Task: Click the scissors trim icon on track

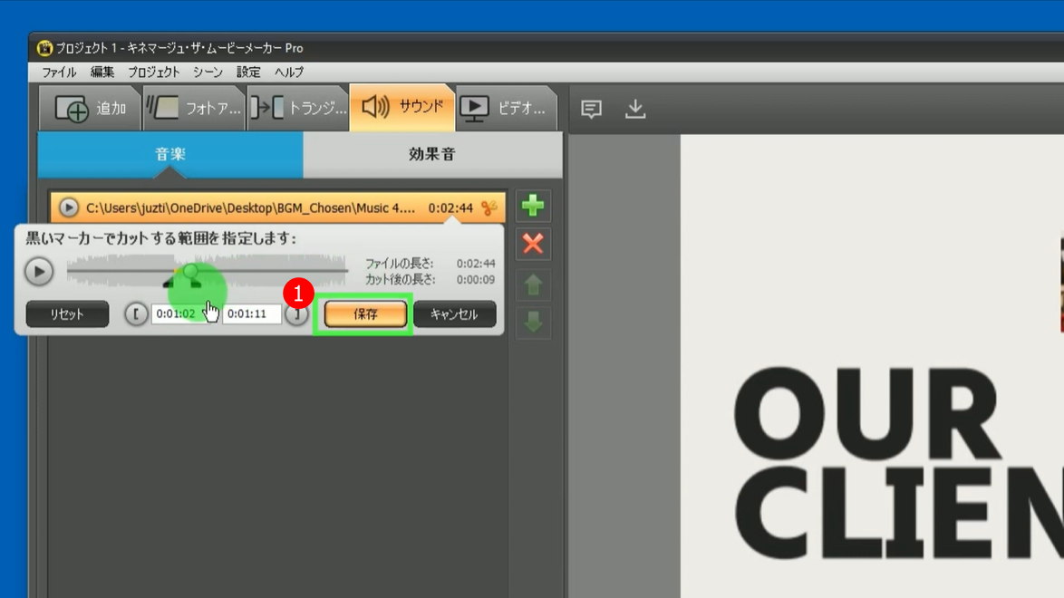Action: 489,208
